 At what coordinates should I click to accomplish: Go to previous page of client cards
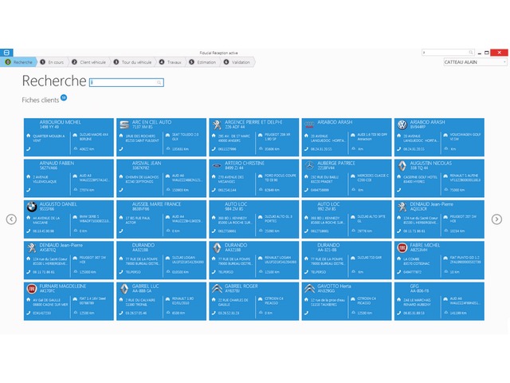11,219
